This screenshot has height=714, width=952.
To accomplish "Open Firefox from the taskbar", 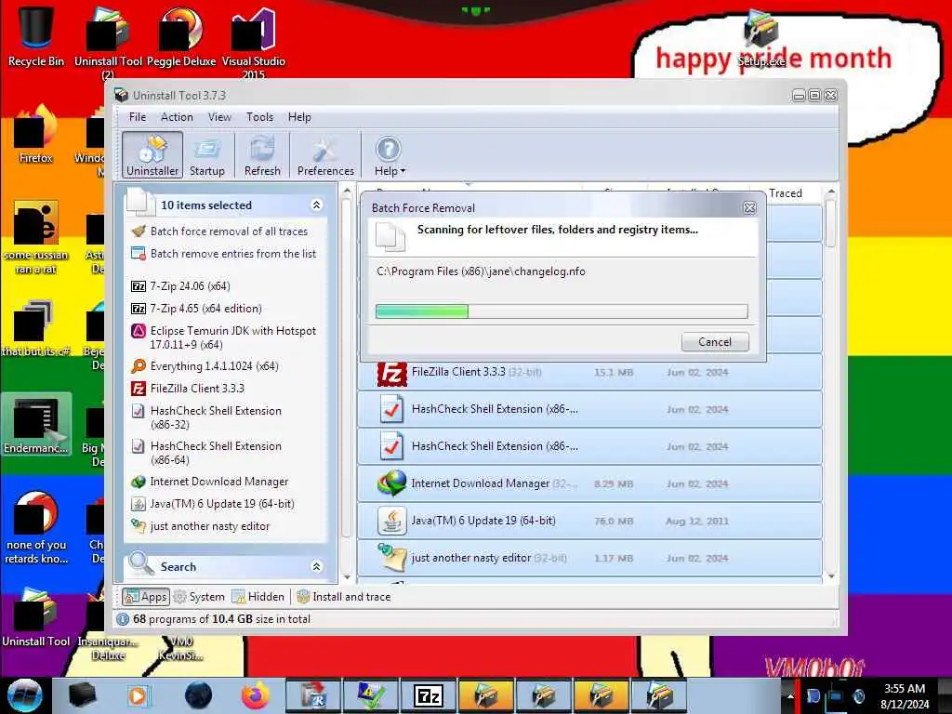I will click(x=256, y=695).
